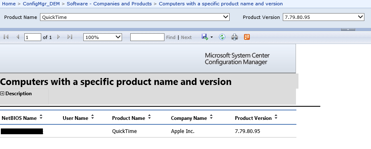The width and height of the screenshot is (371, 149).
Task: Go to next report page
Action: [59, 37]
